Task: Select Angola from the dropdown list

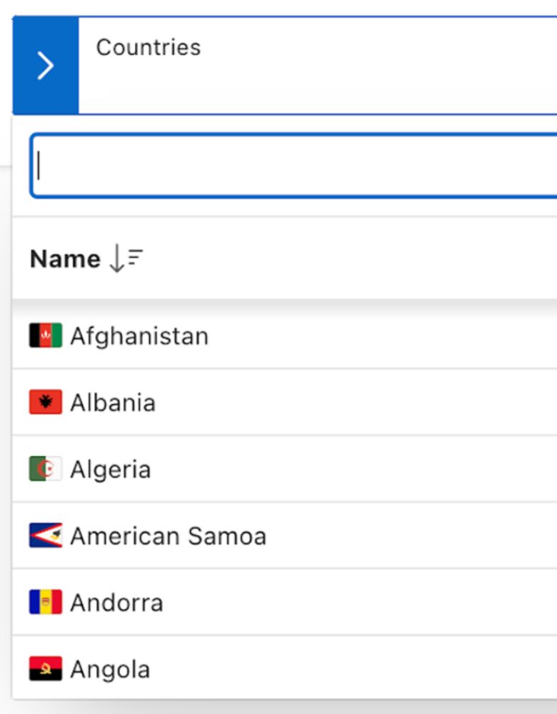Action: (285, 668)
